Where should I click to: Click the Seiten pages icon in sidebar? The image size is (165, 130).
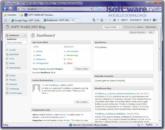[7, 63]
